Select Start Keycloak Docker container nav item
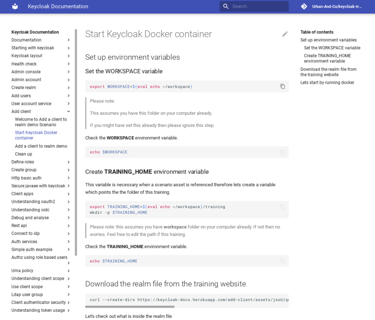Screen dimensions: 375x320 tap(36, 135)
